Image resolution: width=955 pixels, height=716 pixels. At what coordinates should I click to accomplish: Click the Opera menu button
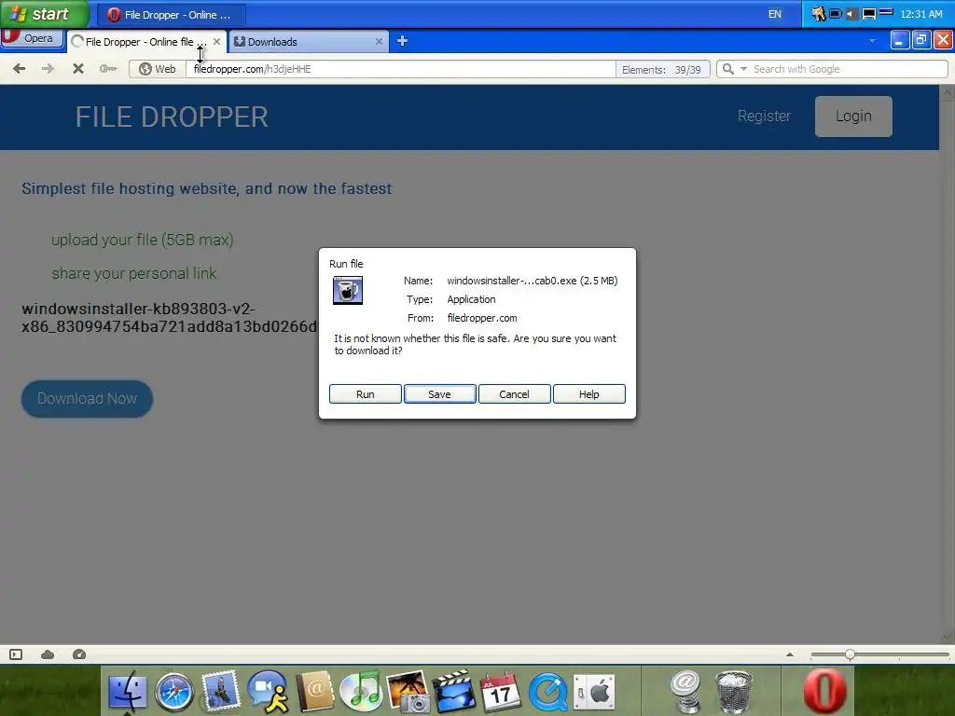[x=32, y=38]
